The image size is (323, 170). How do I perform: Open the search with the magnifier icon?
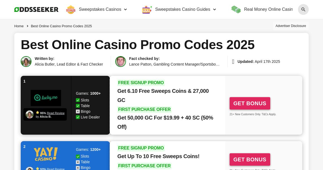pyautogui.click(x=303, y=9)
